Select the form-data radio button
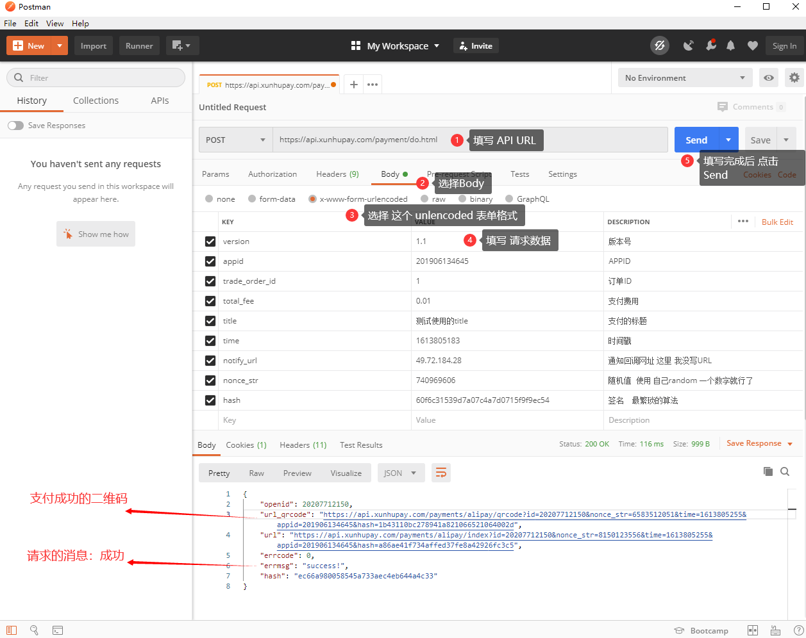The width and height of the screenshot is (806, 638). pyautogui.click(x=252, y=199)
